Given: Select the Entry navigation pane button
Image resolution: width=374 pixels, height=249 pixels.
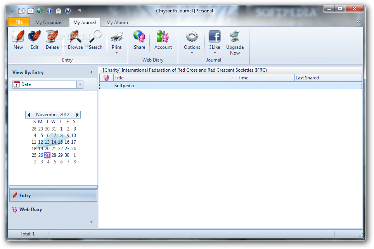Looking at the screenshot, I should click(x=53, y=196).
